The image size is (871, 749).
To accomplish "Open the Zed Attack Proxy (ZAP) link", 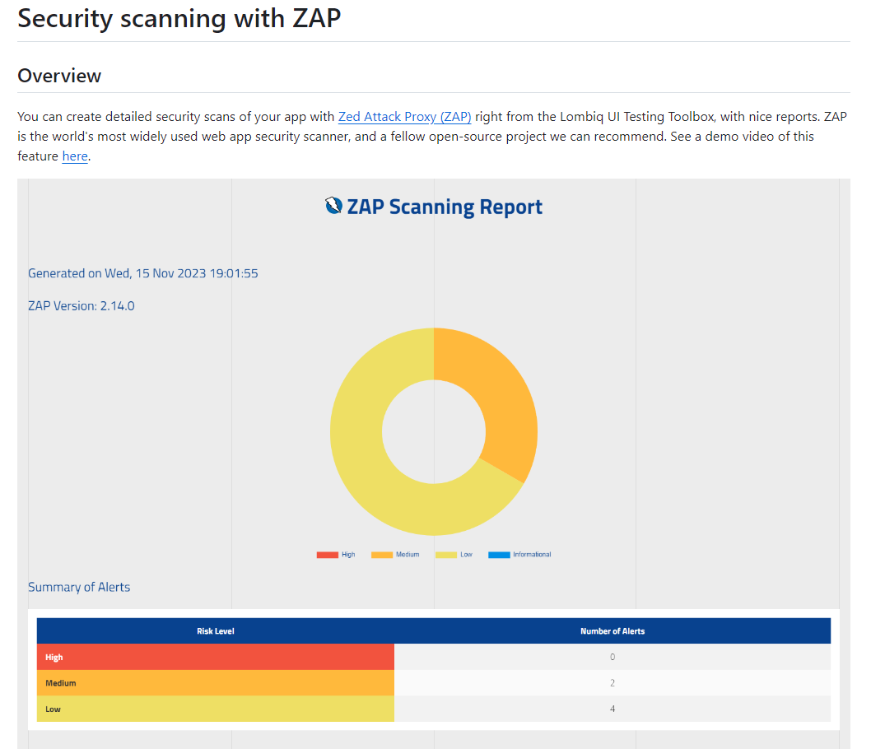I will click(x=404, y=117).
